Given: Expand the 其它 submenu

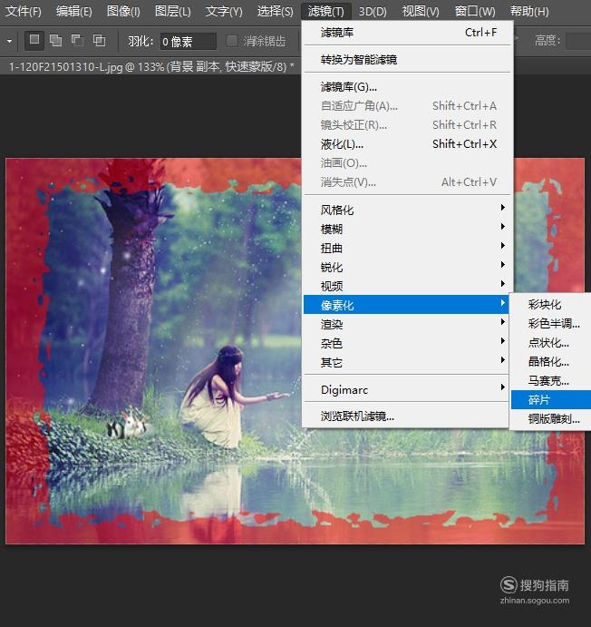Looking at the screenshot, I should (x=407, y=363).
